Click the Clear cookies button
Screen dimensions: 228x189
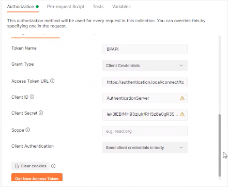(31, 166)
